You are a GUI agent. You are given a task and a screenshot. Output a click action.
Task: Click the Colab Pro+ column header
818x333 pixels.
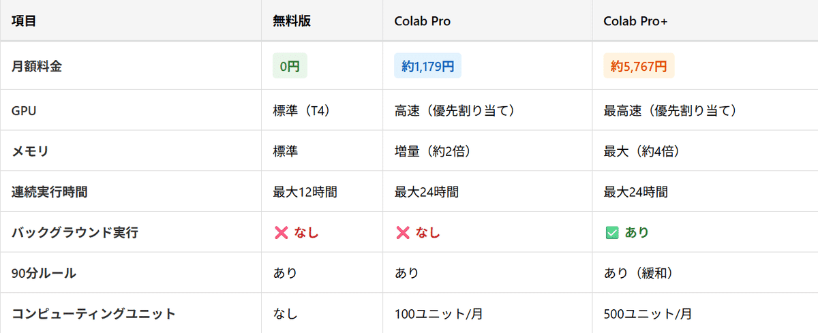pyautogui.click(x=635, y=21)
